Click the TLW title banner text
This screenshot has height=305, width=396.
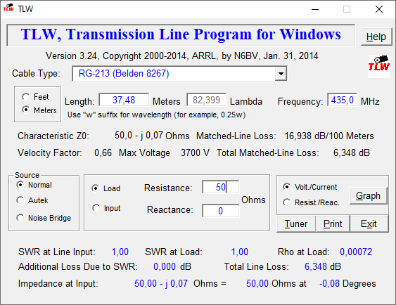pos(181,34)
